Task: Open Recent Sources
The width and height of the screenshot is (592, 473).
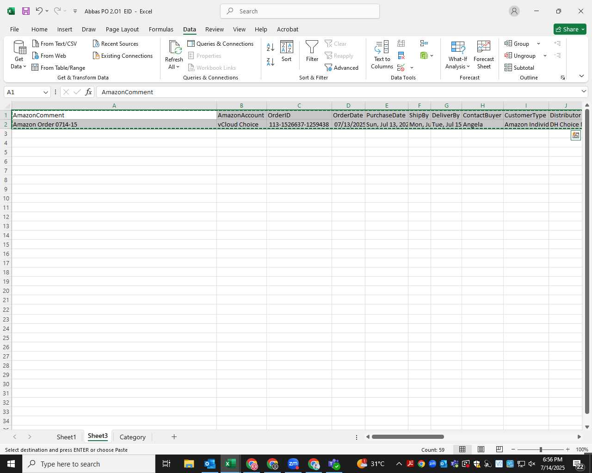Action: tap(116, 43)
